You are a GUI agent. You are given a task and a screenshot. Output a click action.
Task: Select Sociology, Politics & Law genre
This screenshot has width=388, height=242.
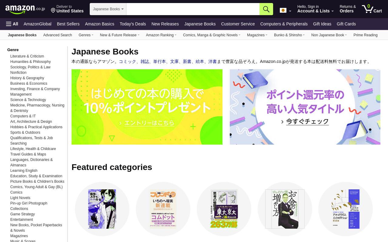(30, 67)
